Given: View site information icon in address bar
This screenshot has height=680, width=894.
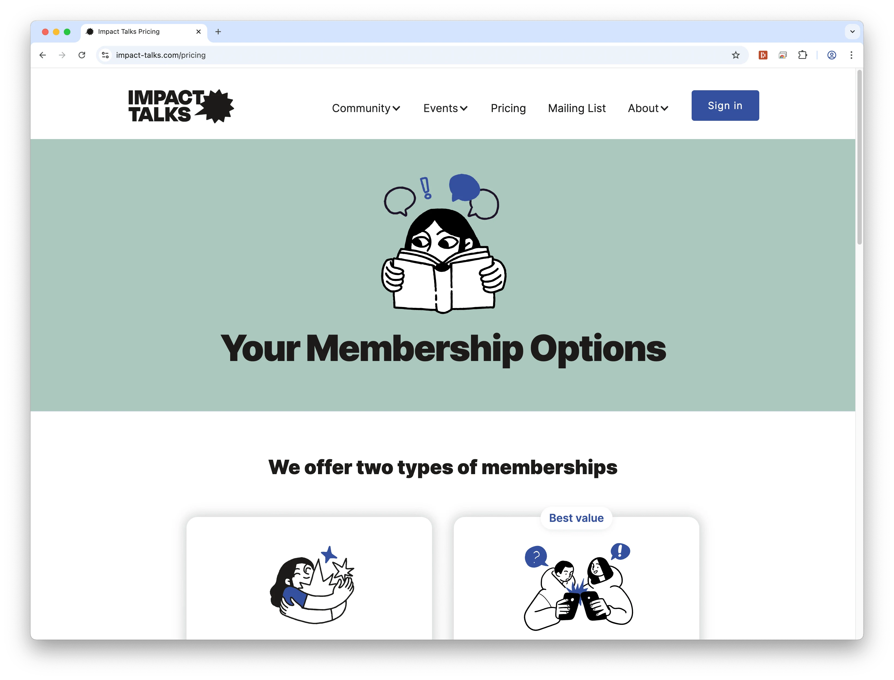Looking at the screenshot, I should tap(105, 55).
